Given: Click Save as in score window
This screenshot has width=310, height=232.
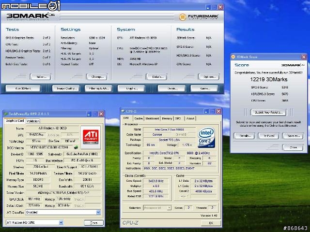Looking at the screenshot, I should (293, 136).
